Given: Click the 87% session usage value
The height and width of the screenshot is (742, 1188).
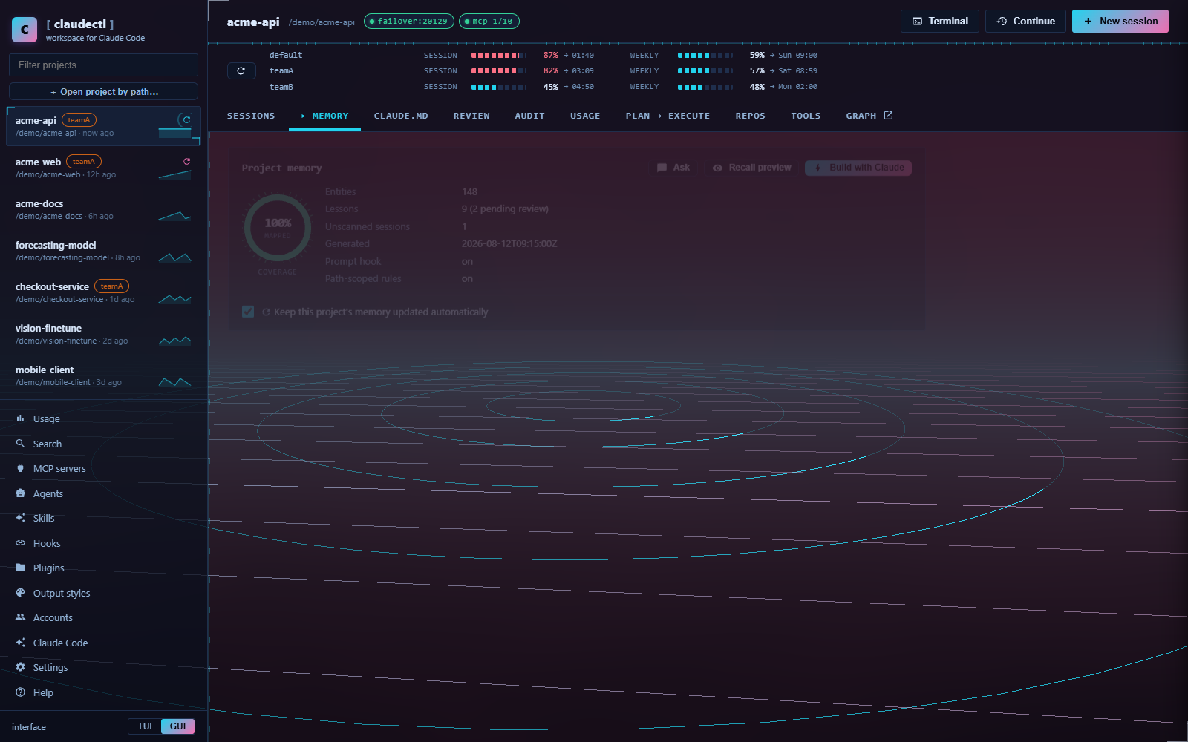Looking at the screenshot, I should [550, 56].
